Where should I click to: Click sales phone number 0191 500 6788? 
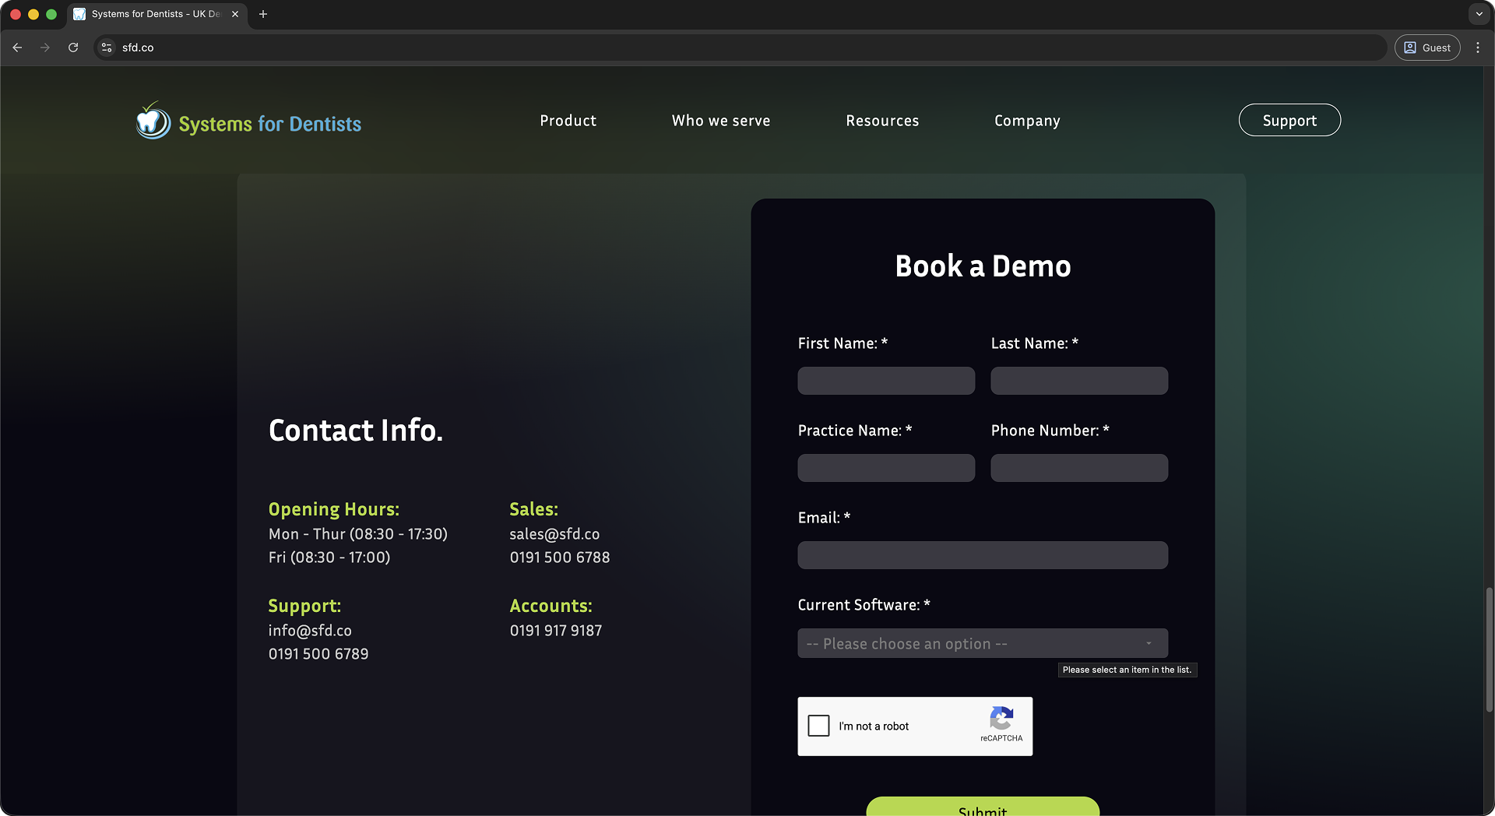pyautogui.click(x=560, y=557)
